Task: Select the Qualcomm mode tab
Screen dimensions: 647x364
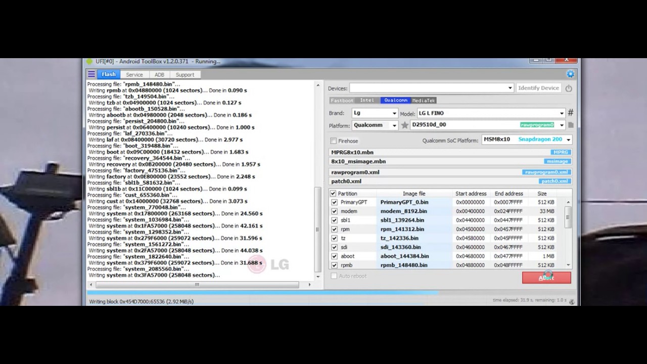Action: pos(396,101)
